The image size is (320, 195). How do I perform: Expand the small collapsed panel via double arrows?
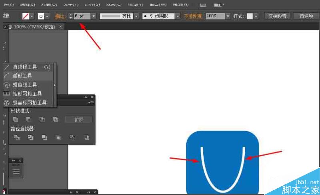coord(14,161)
